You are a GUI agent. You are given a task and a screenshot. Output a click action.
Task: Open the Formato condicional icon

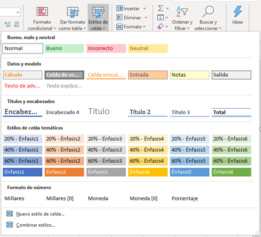(x=42, y=11)
